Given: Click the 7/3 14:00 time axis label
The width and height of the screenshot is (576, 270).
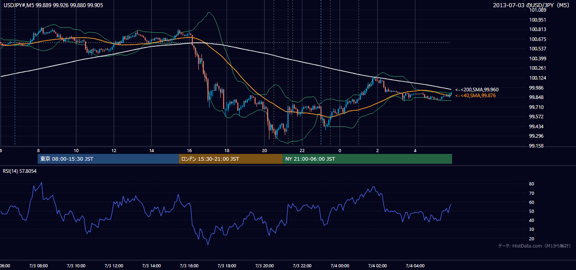Looking at the screenshot, I should [x=151, y=265].
